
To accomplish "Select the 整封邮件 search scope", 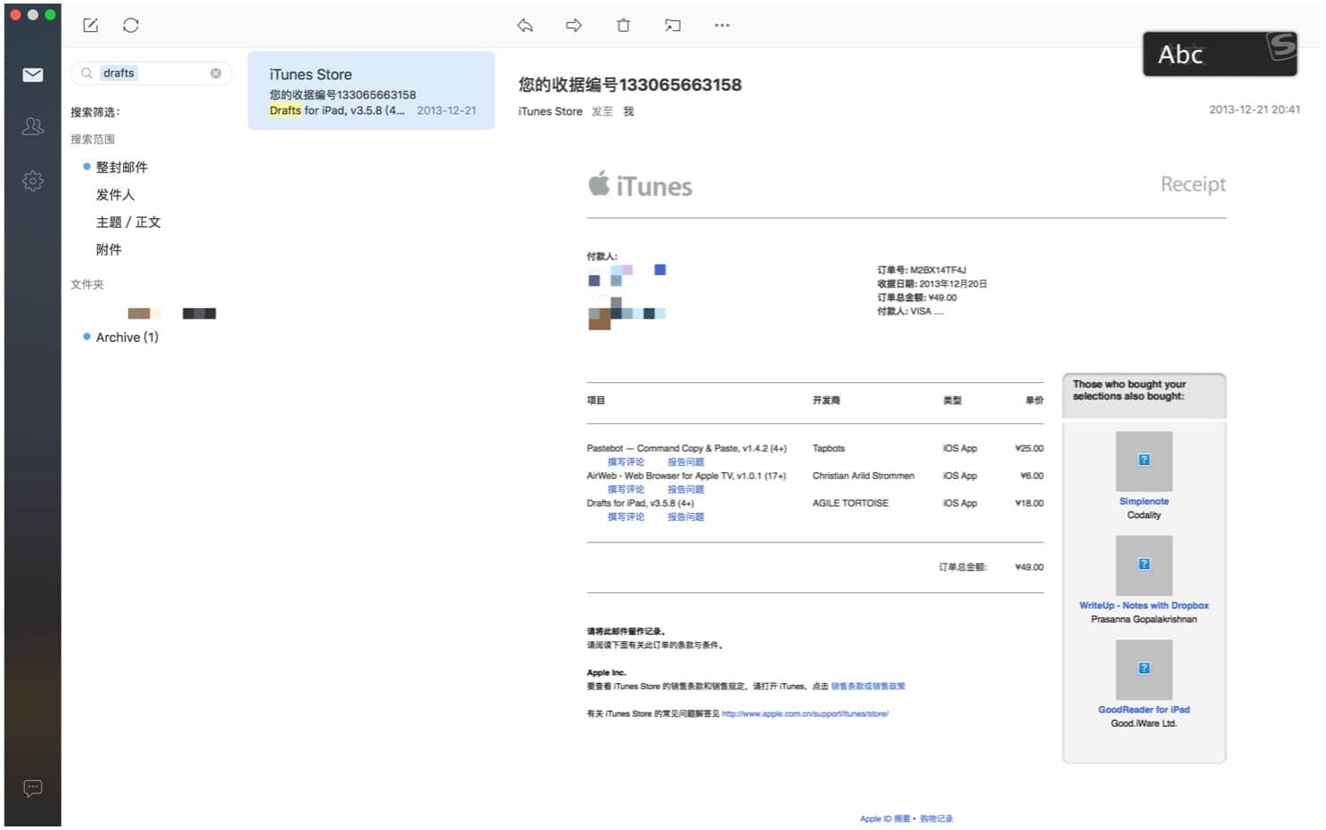I will (122, 167).
